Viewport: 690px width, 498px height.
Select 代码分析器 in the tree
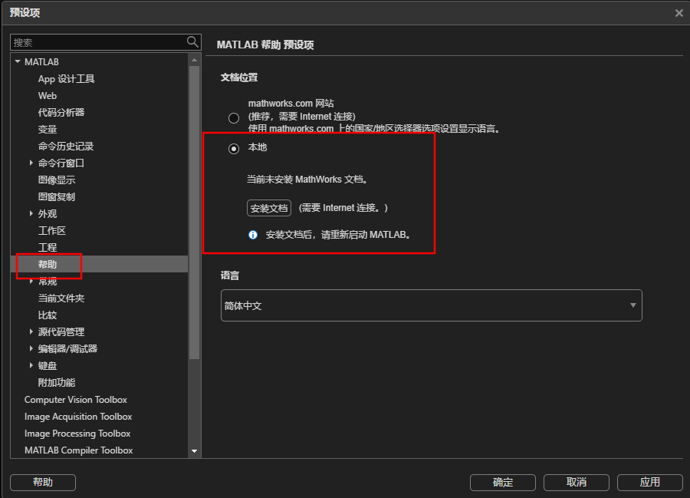coord(61,112)
